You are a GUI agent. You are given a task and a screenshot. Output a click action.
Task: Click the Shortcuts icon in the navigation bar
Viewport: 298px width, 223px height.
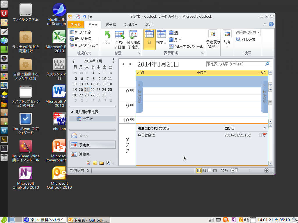point(108,163)
